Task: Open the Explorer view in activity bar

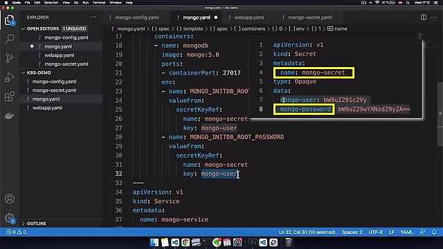Action: click(x=9, y=20)
